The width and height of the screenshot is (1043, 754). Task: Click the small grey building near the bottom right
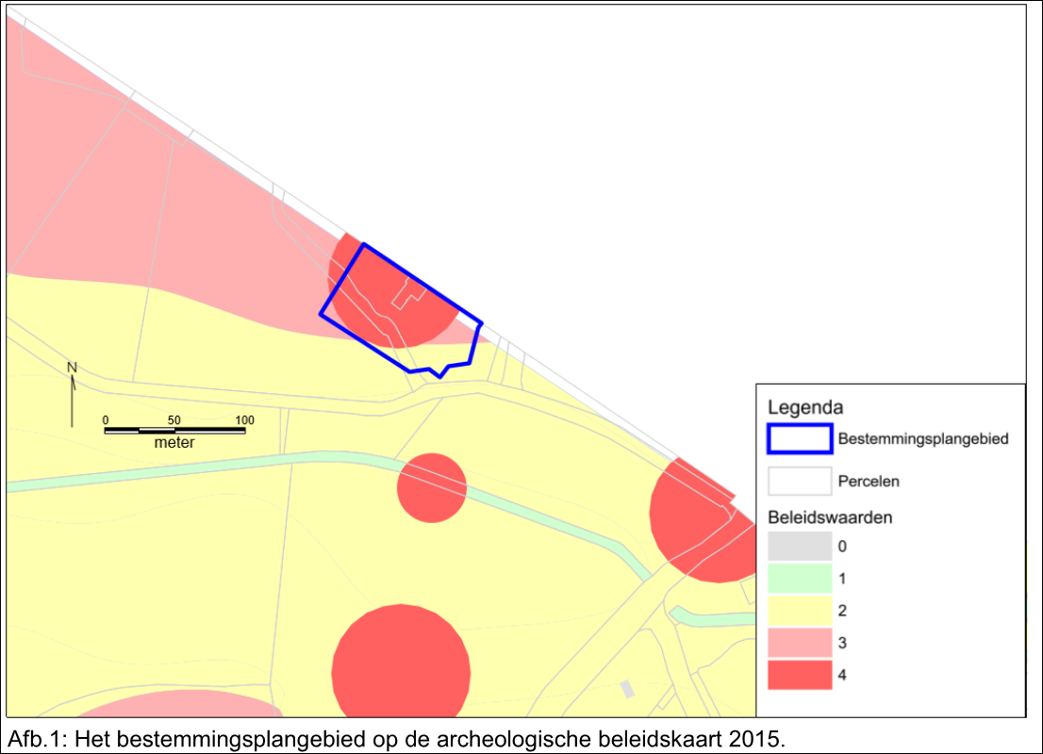pyautogui.click(x=628, y=689)
